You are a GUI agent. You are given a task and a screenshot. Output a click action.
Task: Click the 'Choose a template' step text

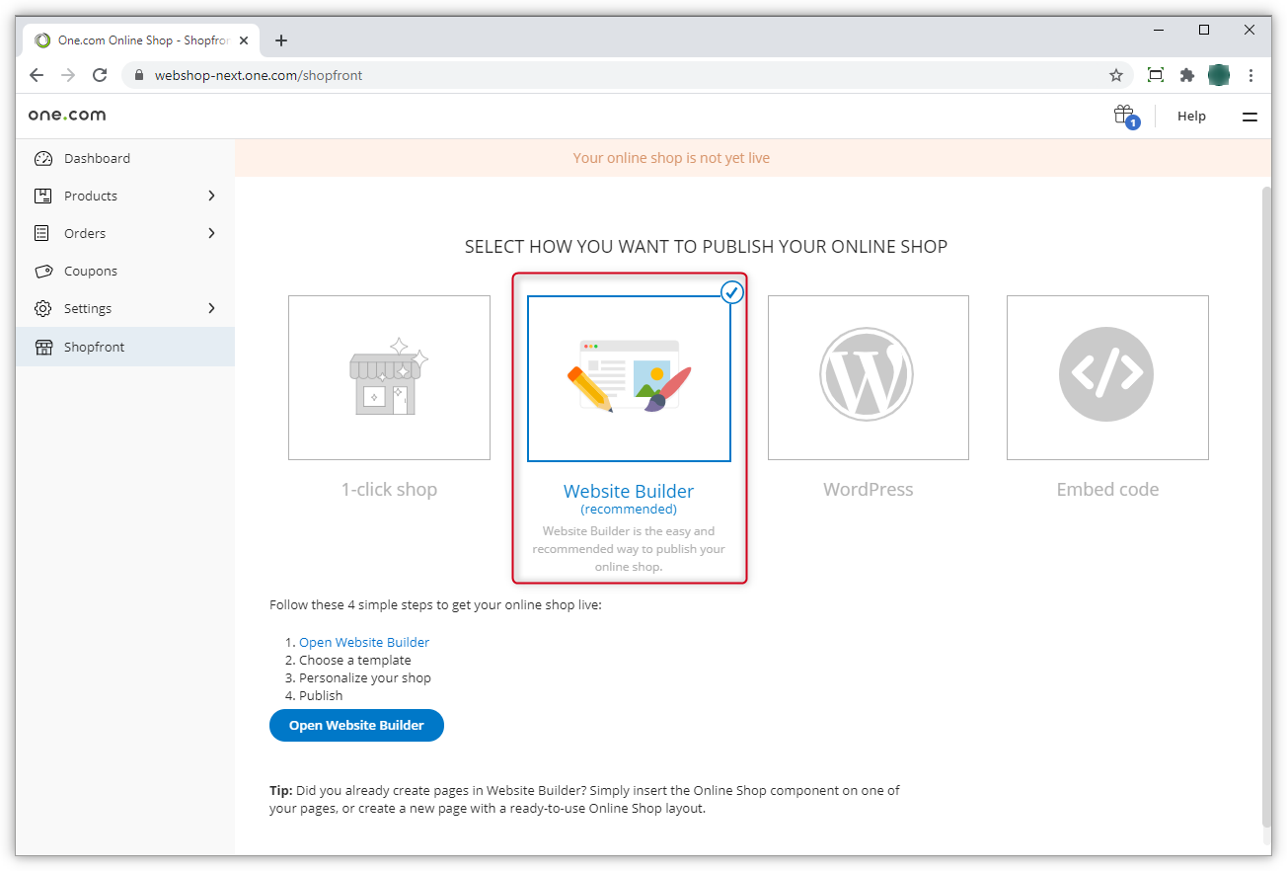pyautogui.click(x=355, y=660)
